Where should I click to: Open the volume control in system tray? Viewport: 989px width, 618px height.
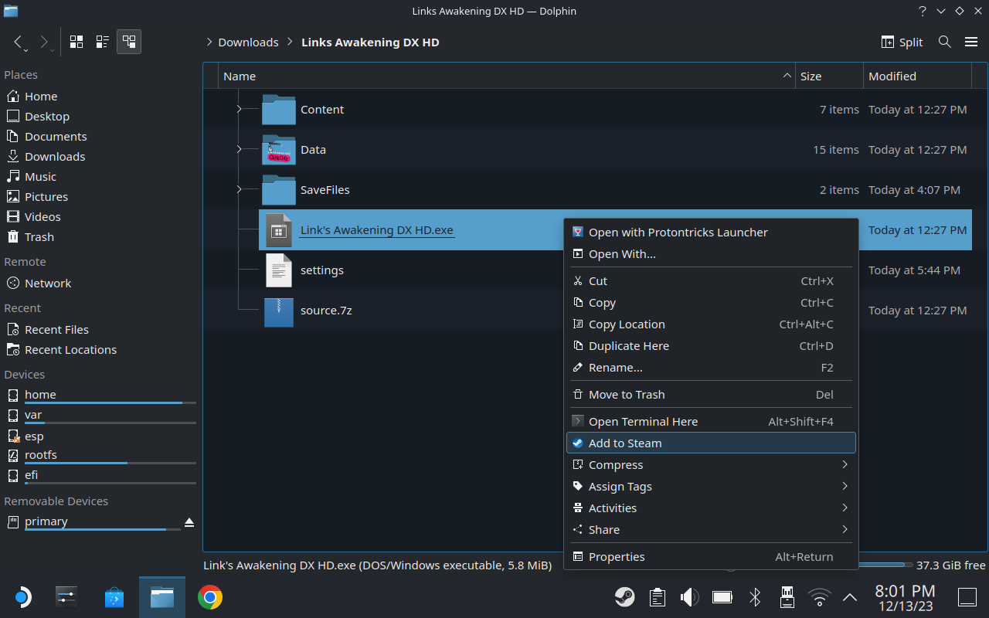pos(689,597)
